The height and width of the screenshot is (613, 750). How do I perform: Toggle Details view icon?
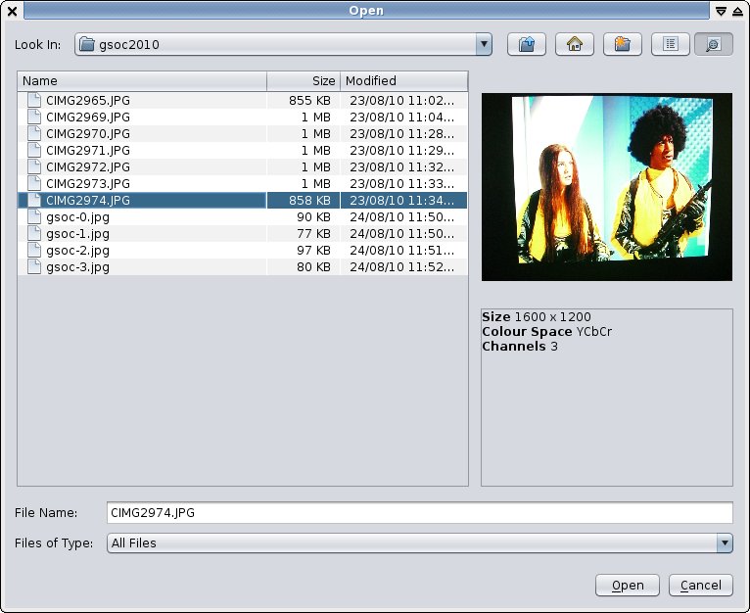coord(713,44)
